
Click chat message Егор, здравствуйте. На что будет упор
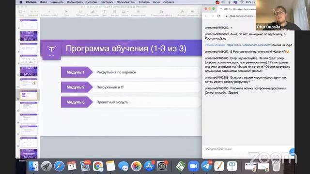tap(248, 64)
